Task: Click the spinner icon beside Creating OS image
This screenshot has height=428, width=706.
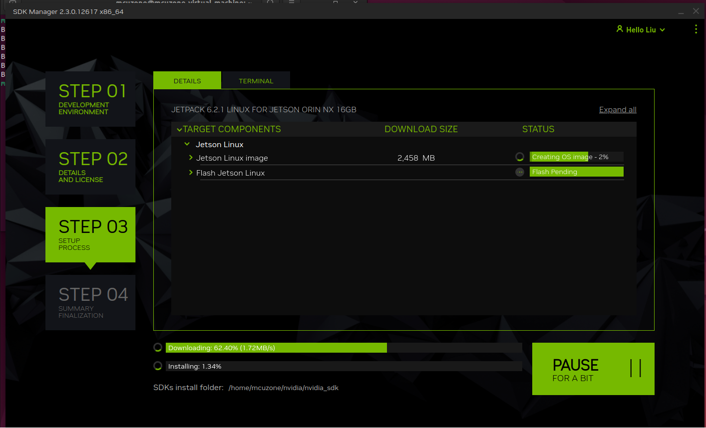Action: (x=520, y=157)
